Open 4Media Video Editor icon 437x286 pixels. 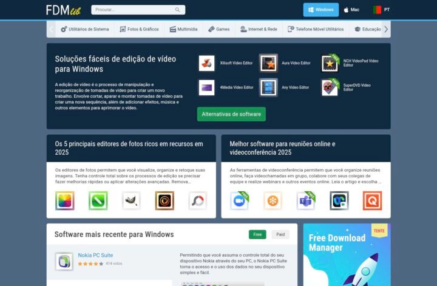(206, 87)
